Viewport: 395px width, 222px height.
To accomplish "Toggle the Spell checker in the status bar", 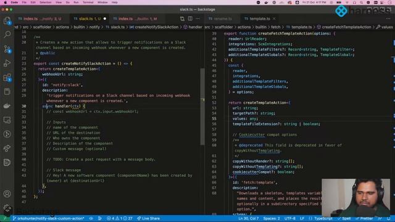I will (x=344, y=218).
